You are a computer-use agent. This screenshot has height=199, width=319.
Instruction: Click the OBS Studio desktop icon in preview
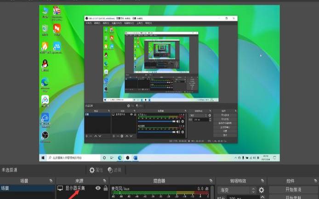coord(45,137)
